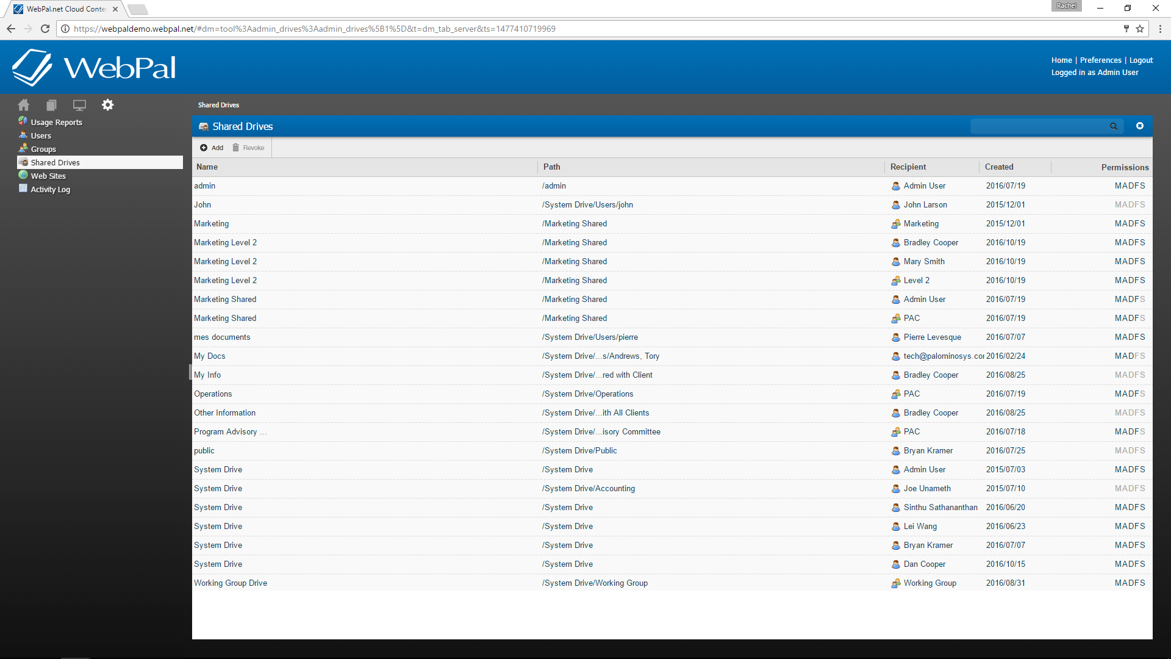Click the search magnifier icon
1171x659 pixels.
pyautogui.click(x=1114, y=126)
